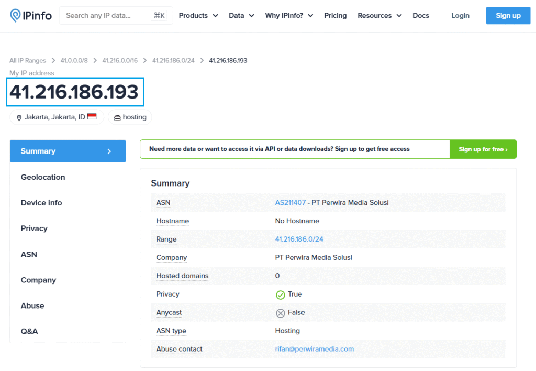Switch to the ASN sidebar tab

68,254
